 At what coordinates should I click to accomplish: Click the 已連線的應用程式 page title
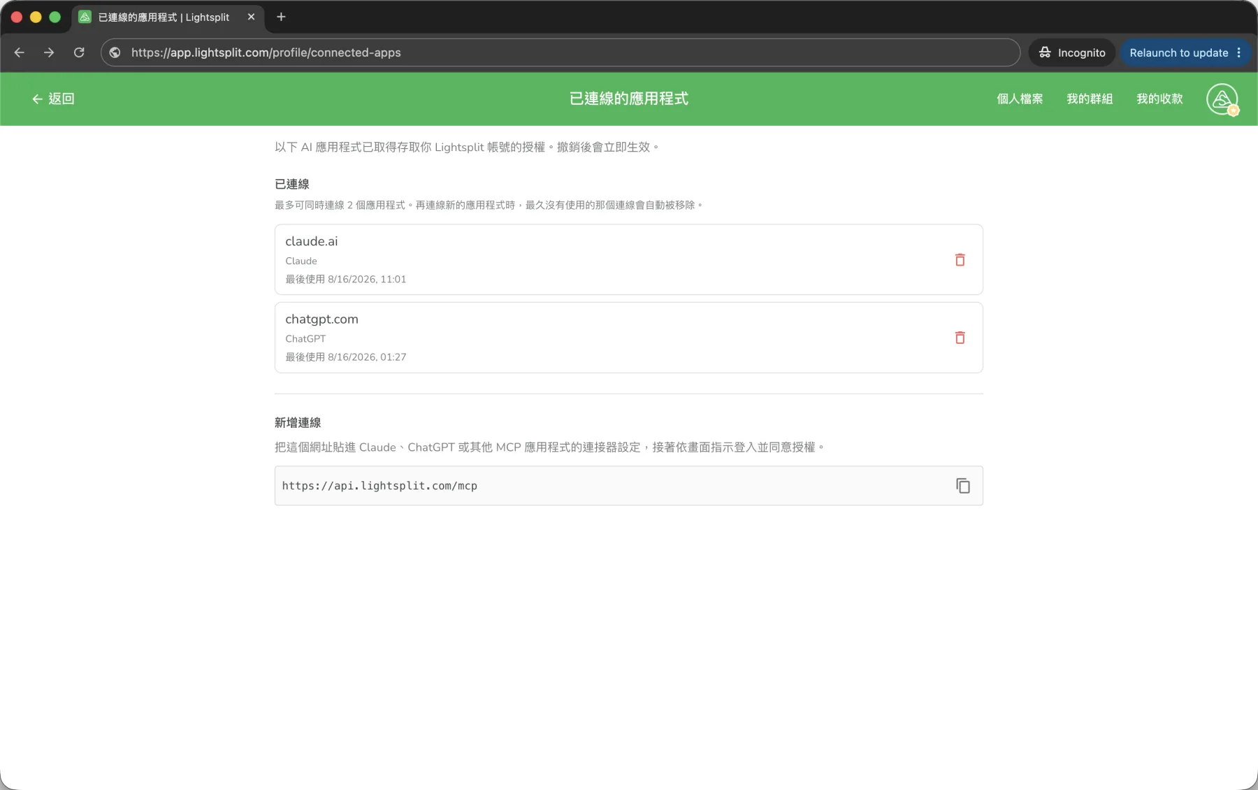(628, 99)
